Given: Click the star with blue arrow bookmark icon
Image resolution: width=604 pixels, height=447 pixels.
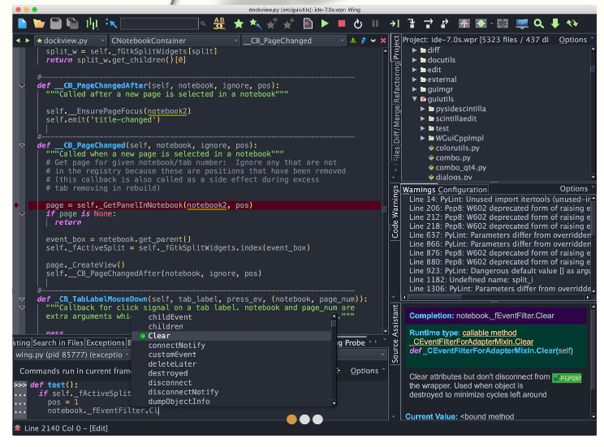Looking at the screenshot, I should 255,24.
